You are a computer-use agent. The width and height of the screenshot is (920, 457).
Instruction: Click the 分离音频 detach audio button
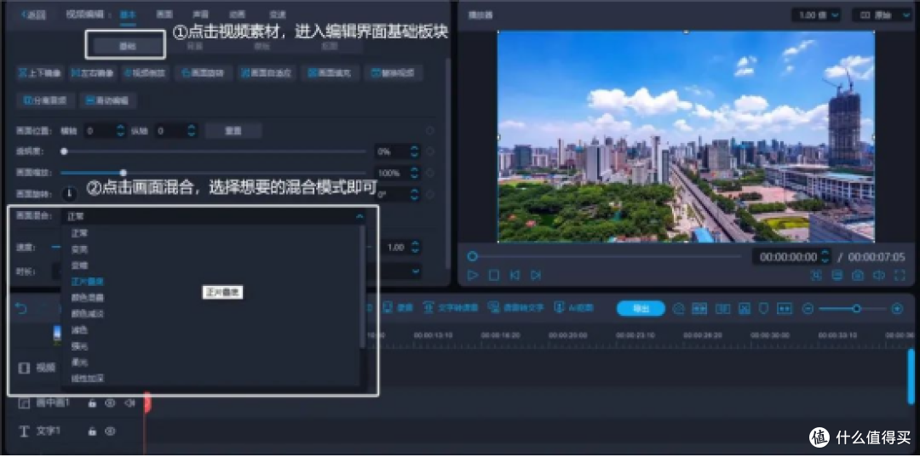45,100
